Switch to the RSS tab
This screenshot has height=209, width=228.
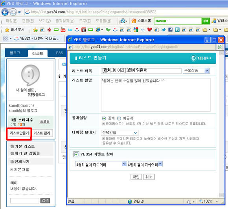[x=59, y=53]
